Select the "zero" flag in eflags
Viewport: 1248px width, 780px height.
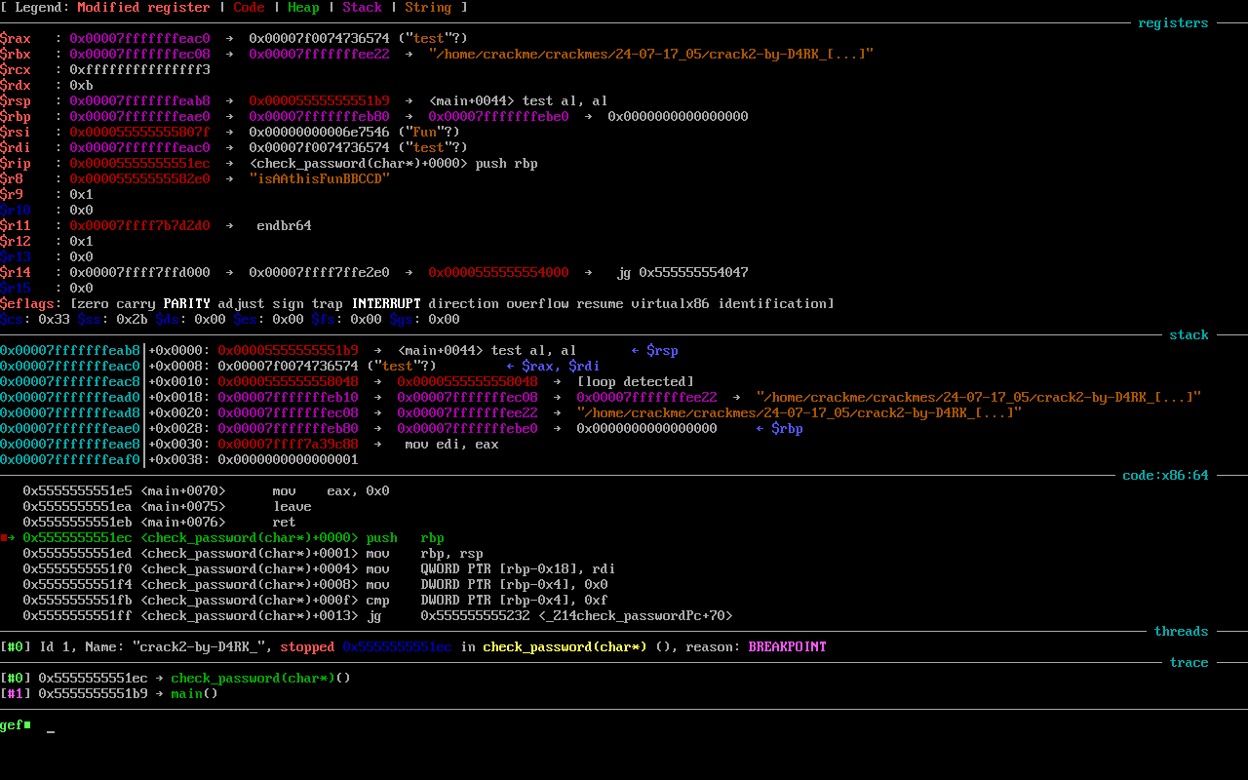pyautogui.click(x=93, y=304)
